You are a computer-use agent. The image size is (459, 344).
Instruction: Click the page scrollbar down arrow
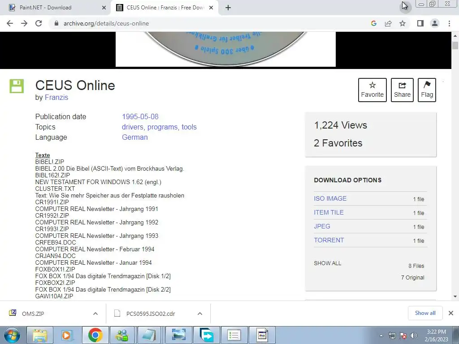point(455,297)
